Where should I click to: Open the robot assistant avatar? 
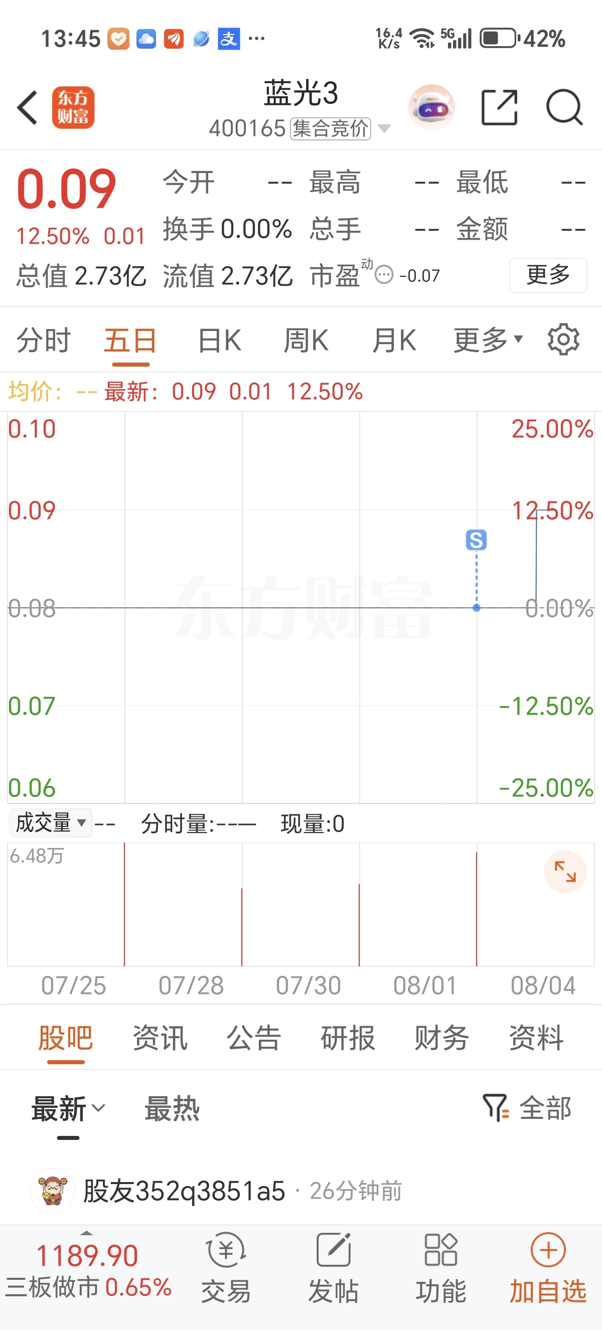point(431,107)
